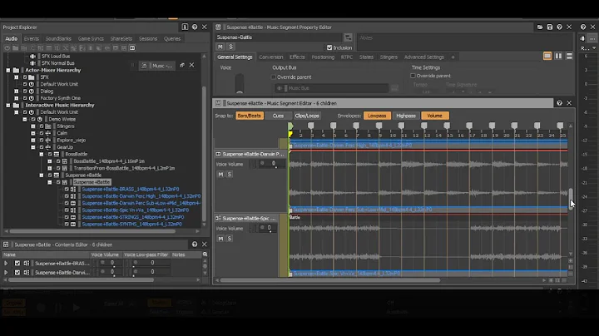This screenshot has width=599, height=336.
Task: Toggle the Inclusion checkbox
Action: pos(329,47)
